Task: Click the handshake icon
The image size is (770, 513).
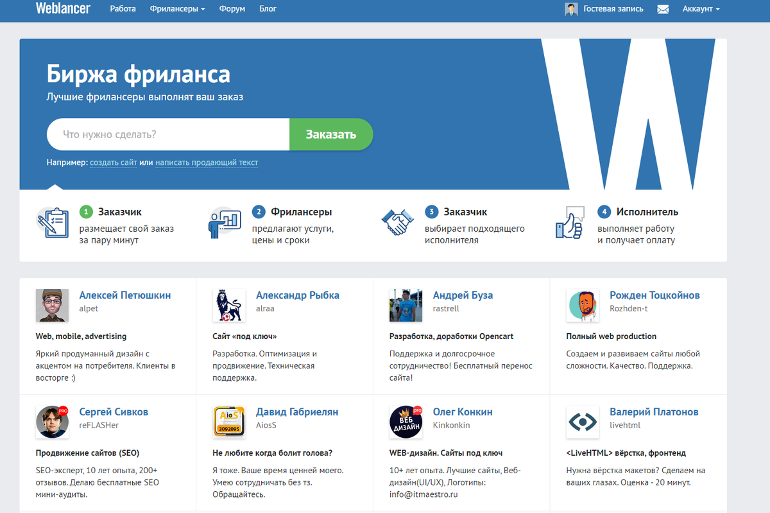Action: [398, 223]
